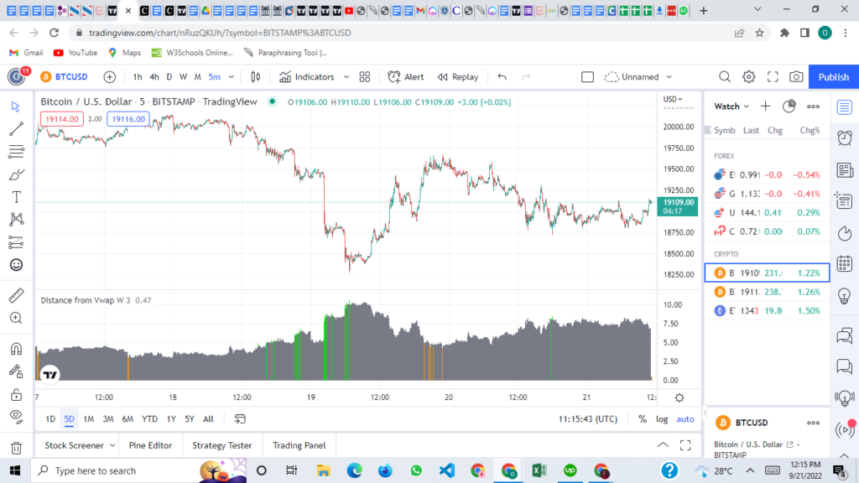Screen dimensions: 859x483
Task: Open watchlist advanced view pie icon
Action: [x=789, y=106]
